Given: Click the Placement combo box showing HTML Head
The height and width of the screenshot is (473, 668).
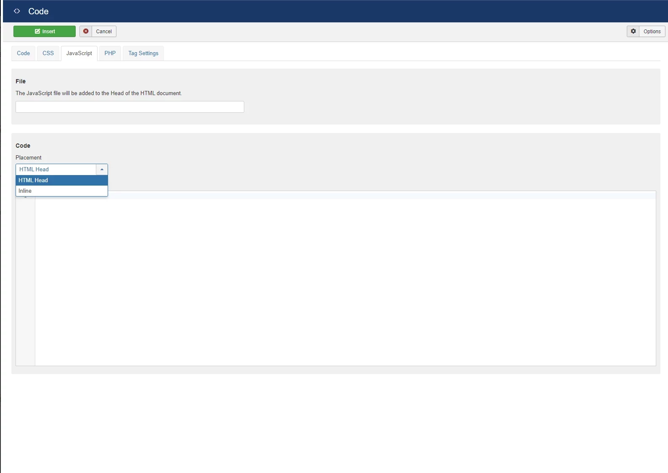Looking at the screenshot, I should pyautogui.click(x=56, y=169).
